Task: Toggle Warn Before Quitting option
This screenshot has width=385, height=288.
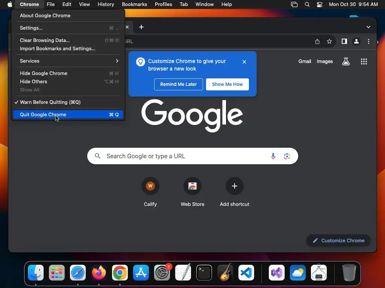Action: [x=68, y=102]
